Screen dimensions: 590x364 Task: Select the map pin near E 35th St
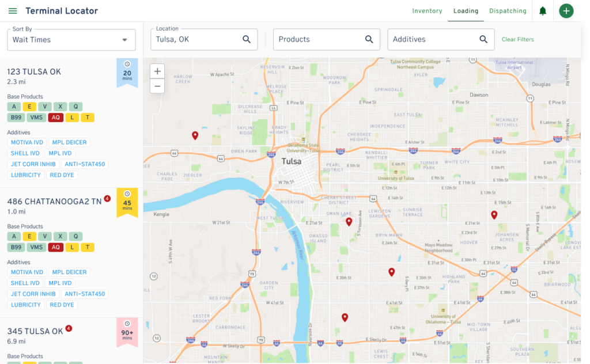coord(391,272)
